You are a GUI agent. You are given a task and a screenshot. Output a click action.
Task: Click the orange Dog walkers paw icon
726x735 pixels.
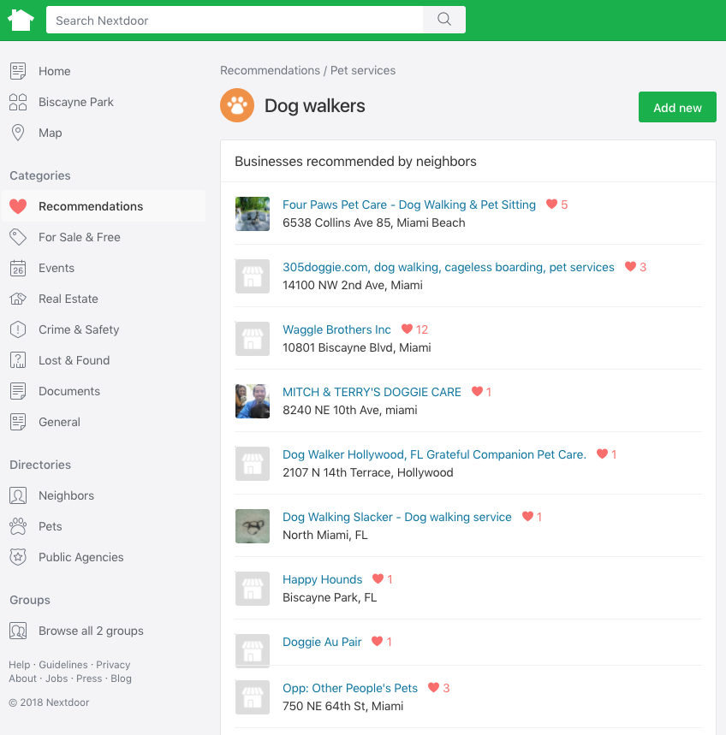point(237,105)
